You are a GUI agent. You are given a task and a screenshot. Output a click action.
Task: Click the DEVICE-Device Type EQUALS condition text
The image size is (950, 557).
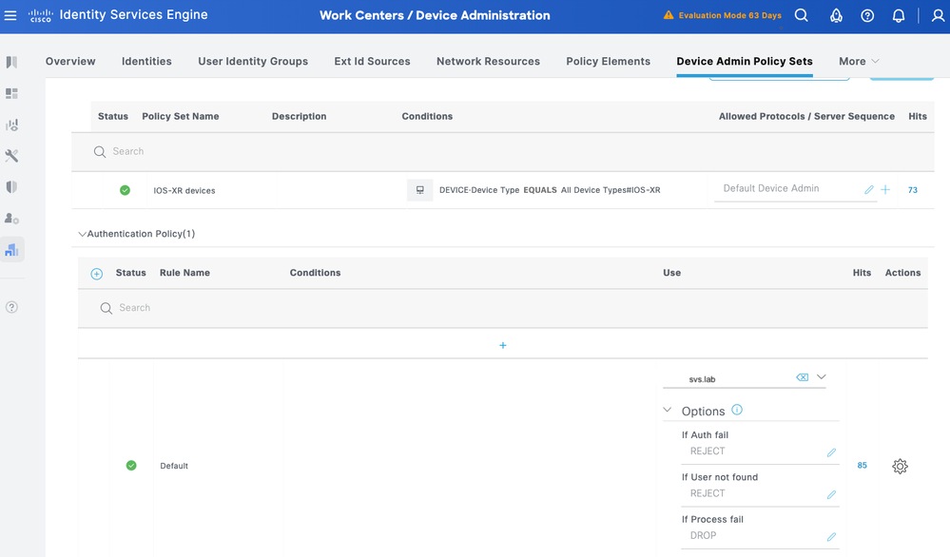[550, 190]
